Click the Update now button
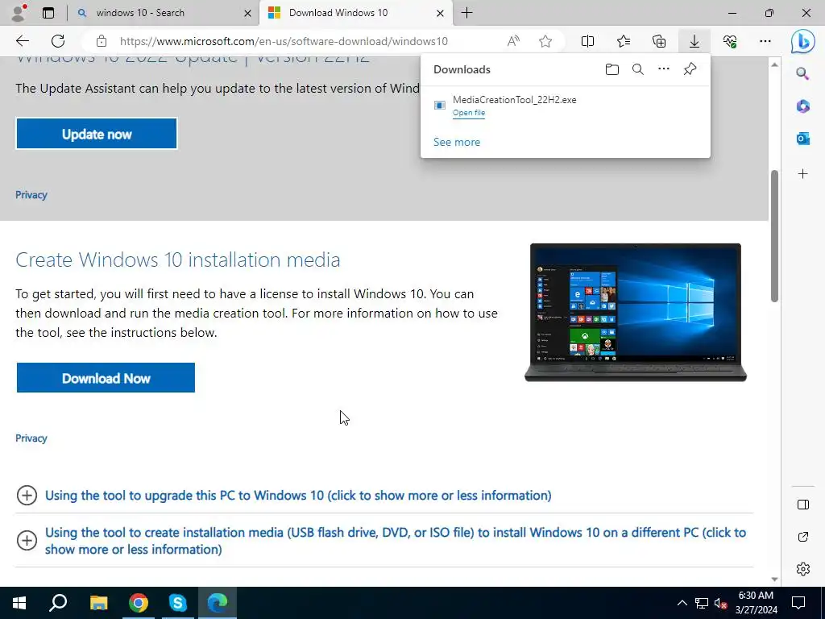The height and width of the screenshot is (619, 825). (x=97, y=134)
